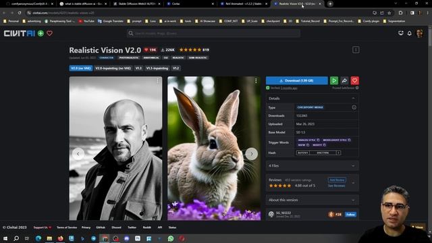This screenshot has height=243, width=432.
Task: Click the Windows Start button
Action: coord(5,238)
